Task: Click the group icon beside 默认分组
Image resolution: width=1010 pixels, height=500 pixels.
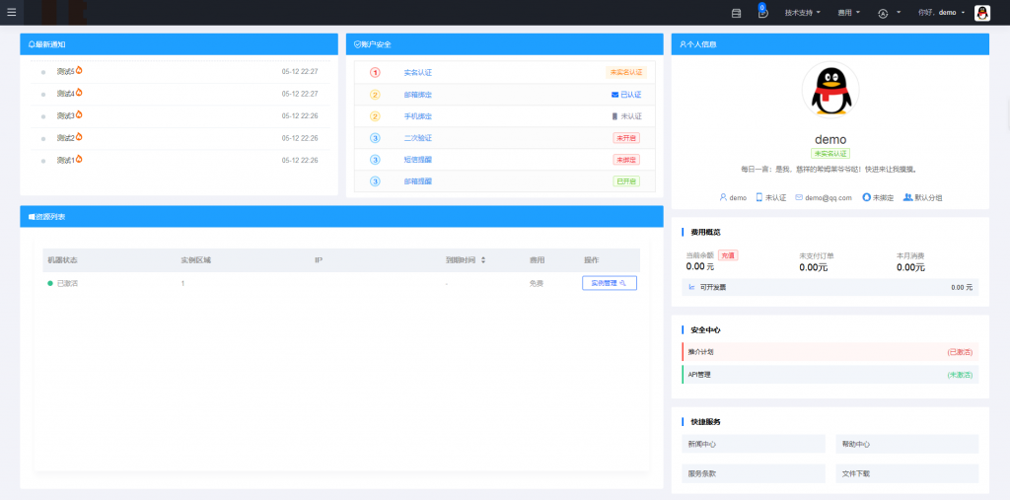Action: (908, 197)
